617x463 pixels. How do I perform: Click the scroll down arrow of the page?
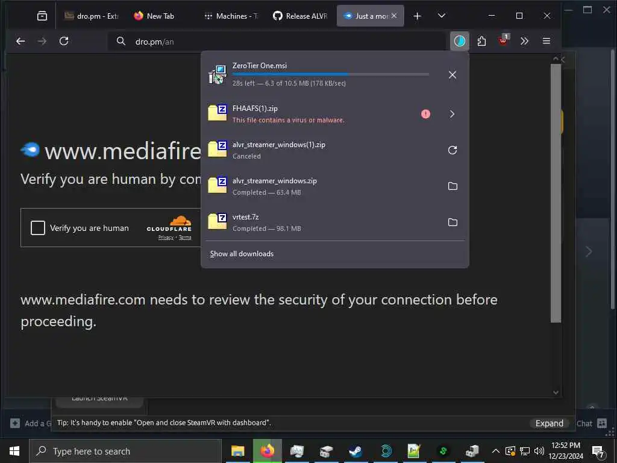click(x=556, y=392)
